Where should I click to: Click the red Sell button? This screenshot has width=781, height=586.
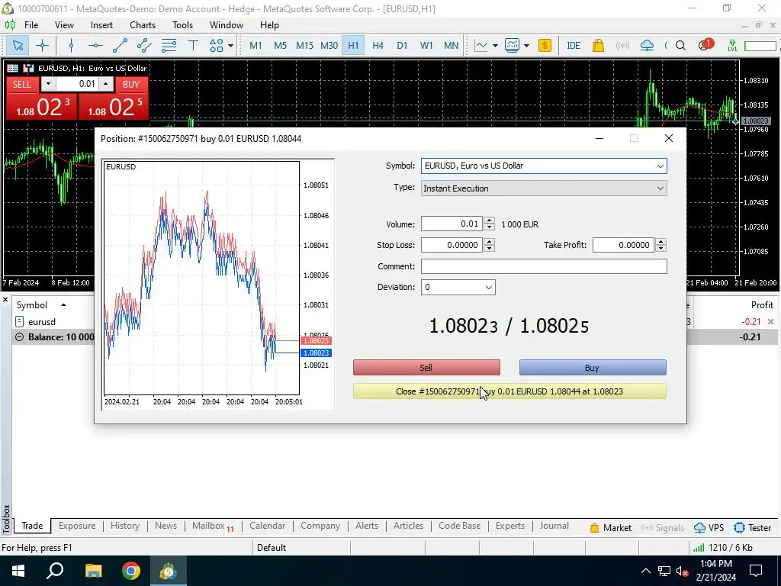point(426,368)
